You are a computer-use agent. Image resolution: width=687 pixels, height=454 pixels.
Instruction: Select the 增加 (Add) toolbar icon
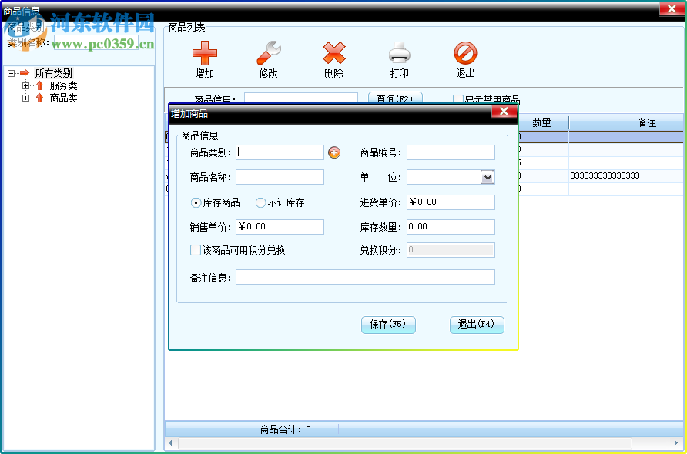tap(204, 54)
